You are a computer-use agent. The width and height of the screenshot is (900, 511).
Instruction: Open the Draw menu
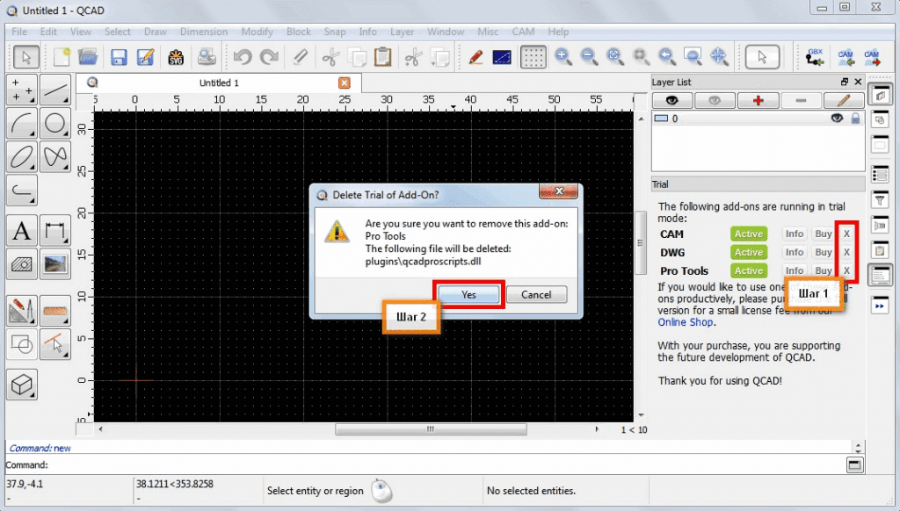[x=155, y=32]
